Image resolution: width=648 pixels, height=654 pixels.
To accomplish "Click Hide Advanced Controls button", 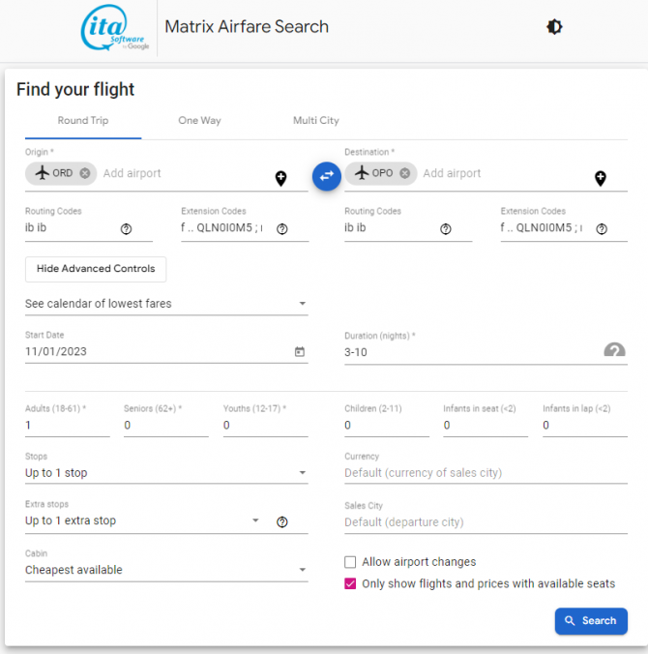I will coord(96,269).
